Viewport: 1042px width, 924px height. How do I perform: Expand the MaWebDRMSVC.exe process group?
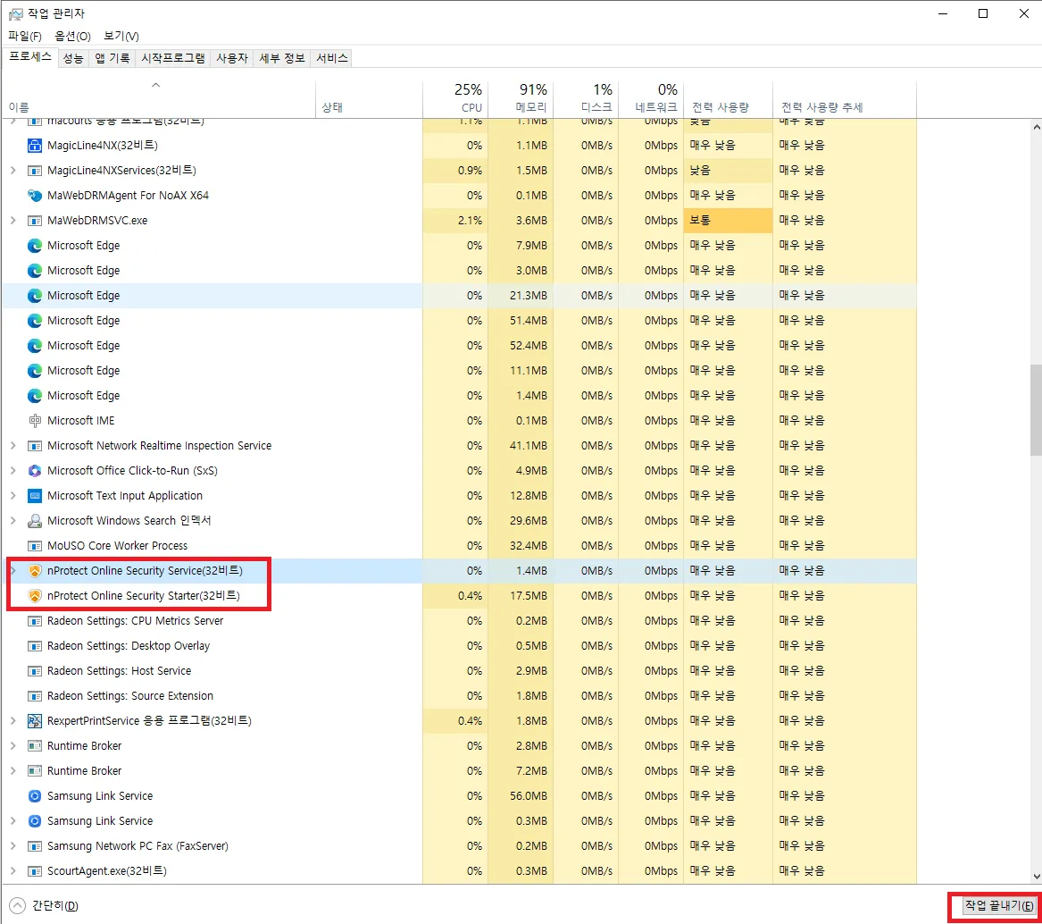point(13,220)
